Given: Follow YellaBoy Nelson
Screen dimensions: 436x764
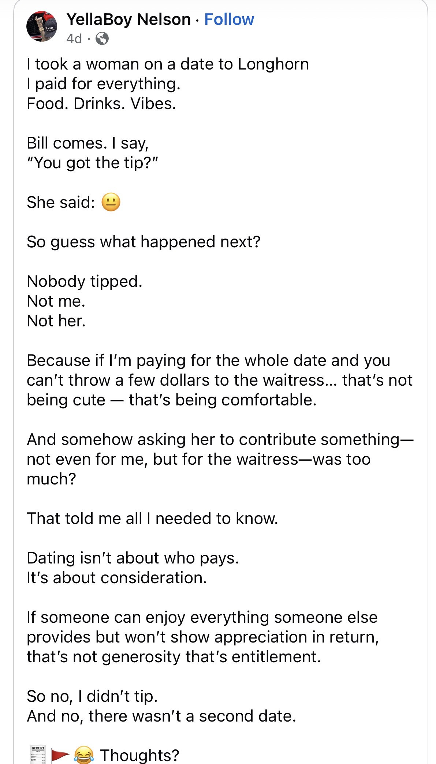Looking at the screenshot, I should pos(229,19).
